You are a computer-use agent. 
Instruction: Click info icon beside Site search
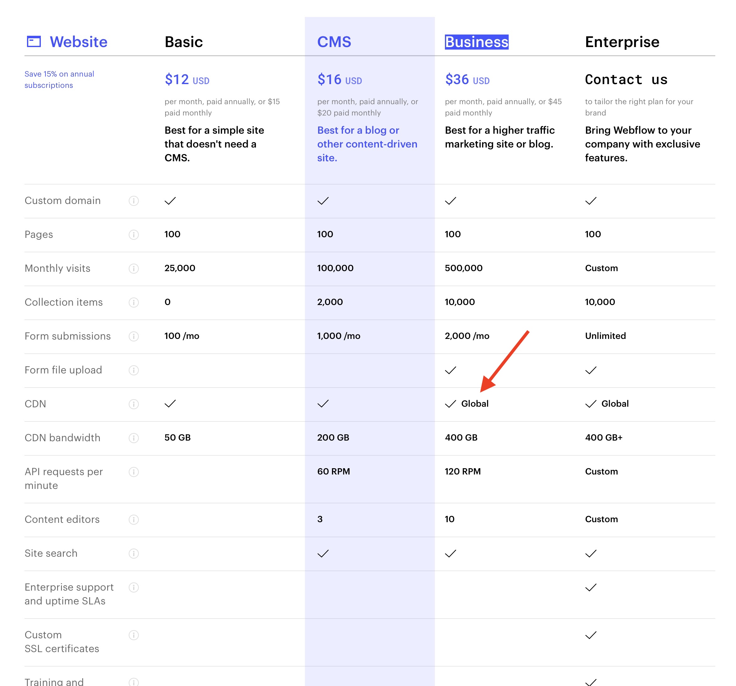(x=134, y=554)
